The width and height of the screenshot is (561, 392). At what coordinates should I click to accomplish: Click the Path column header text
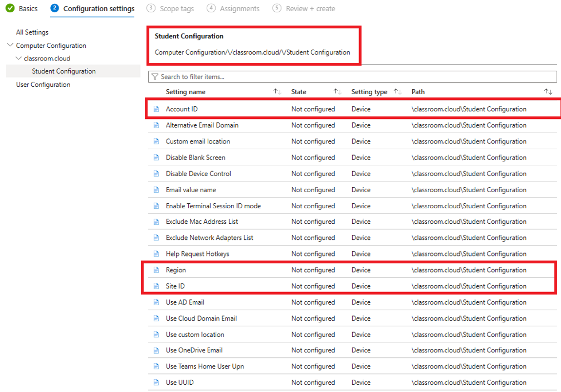[418, 92]
